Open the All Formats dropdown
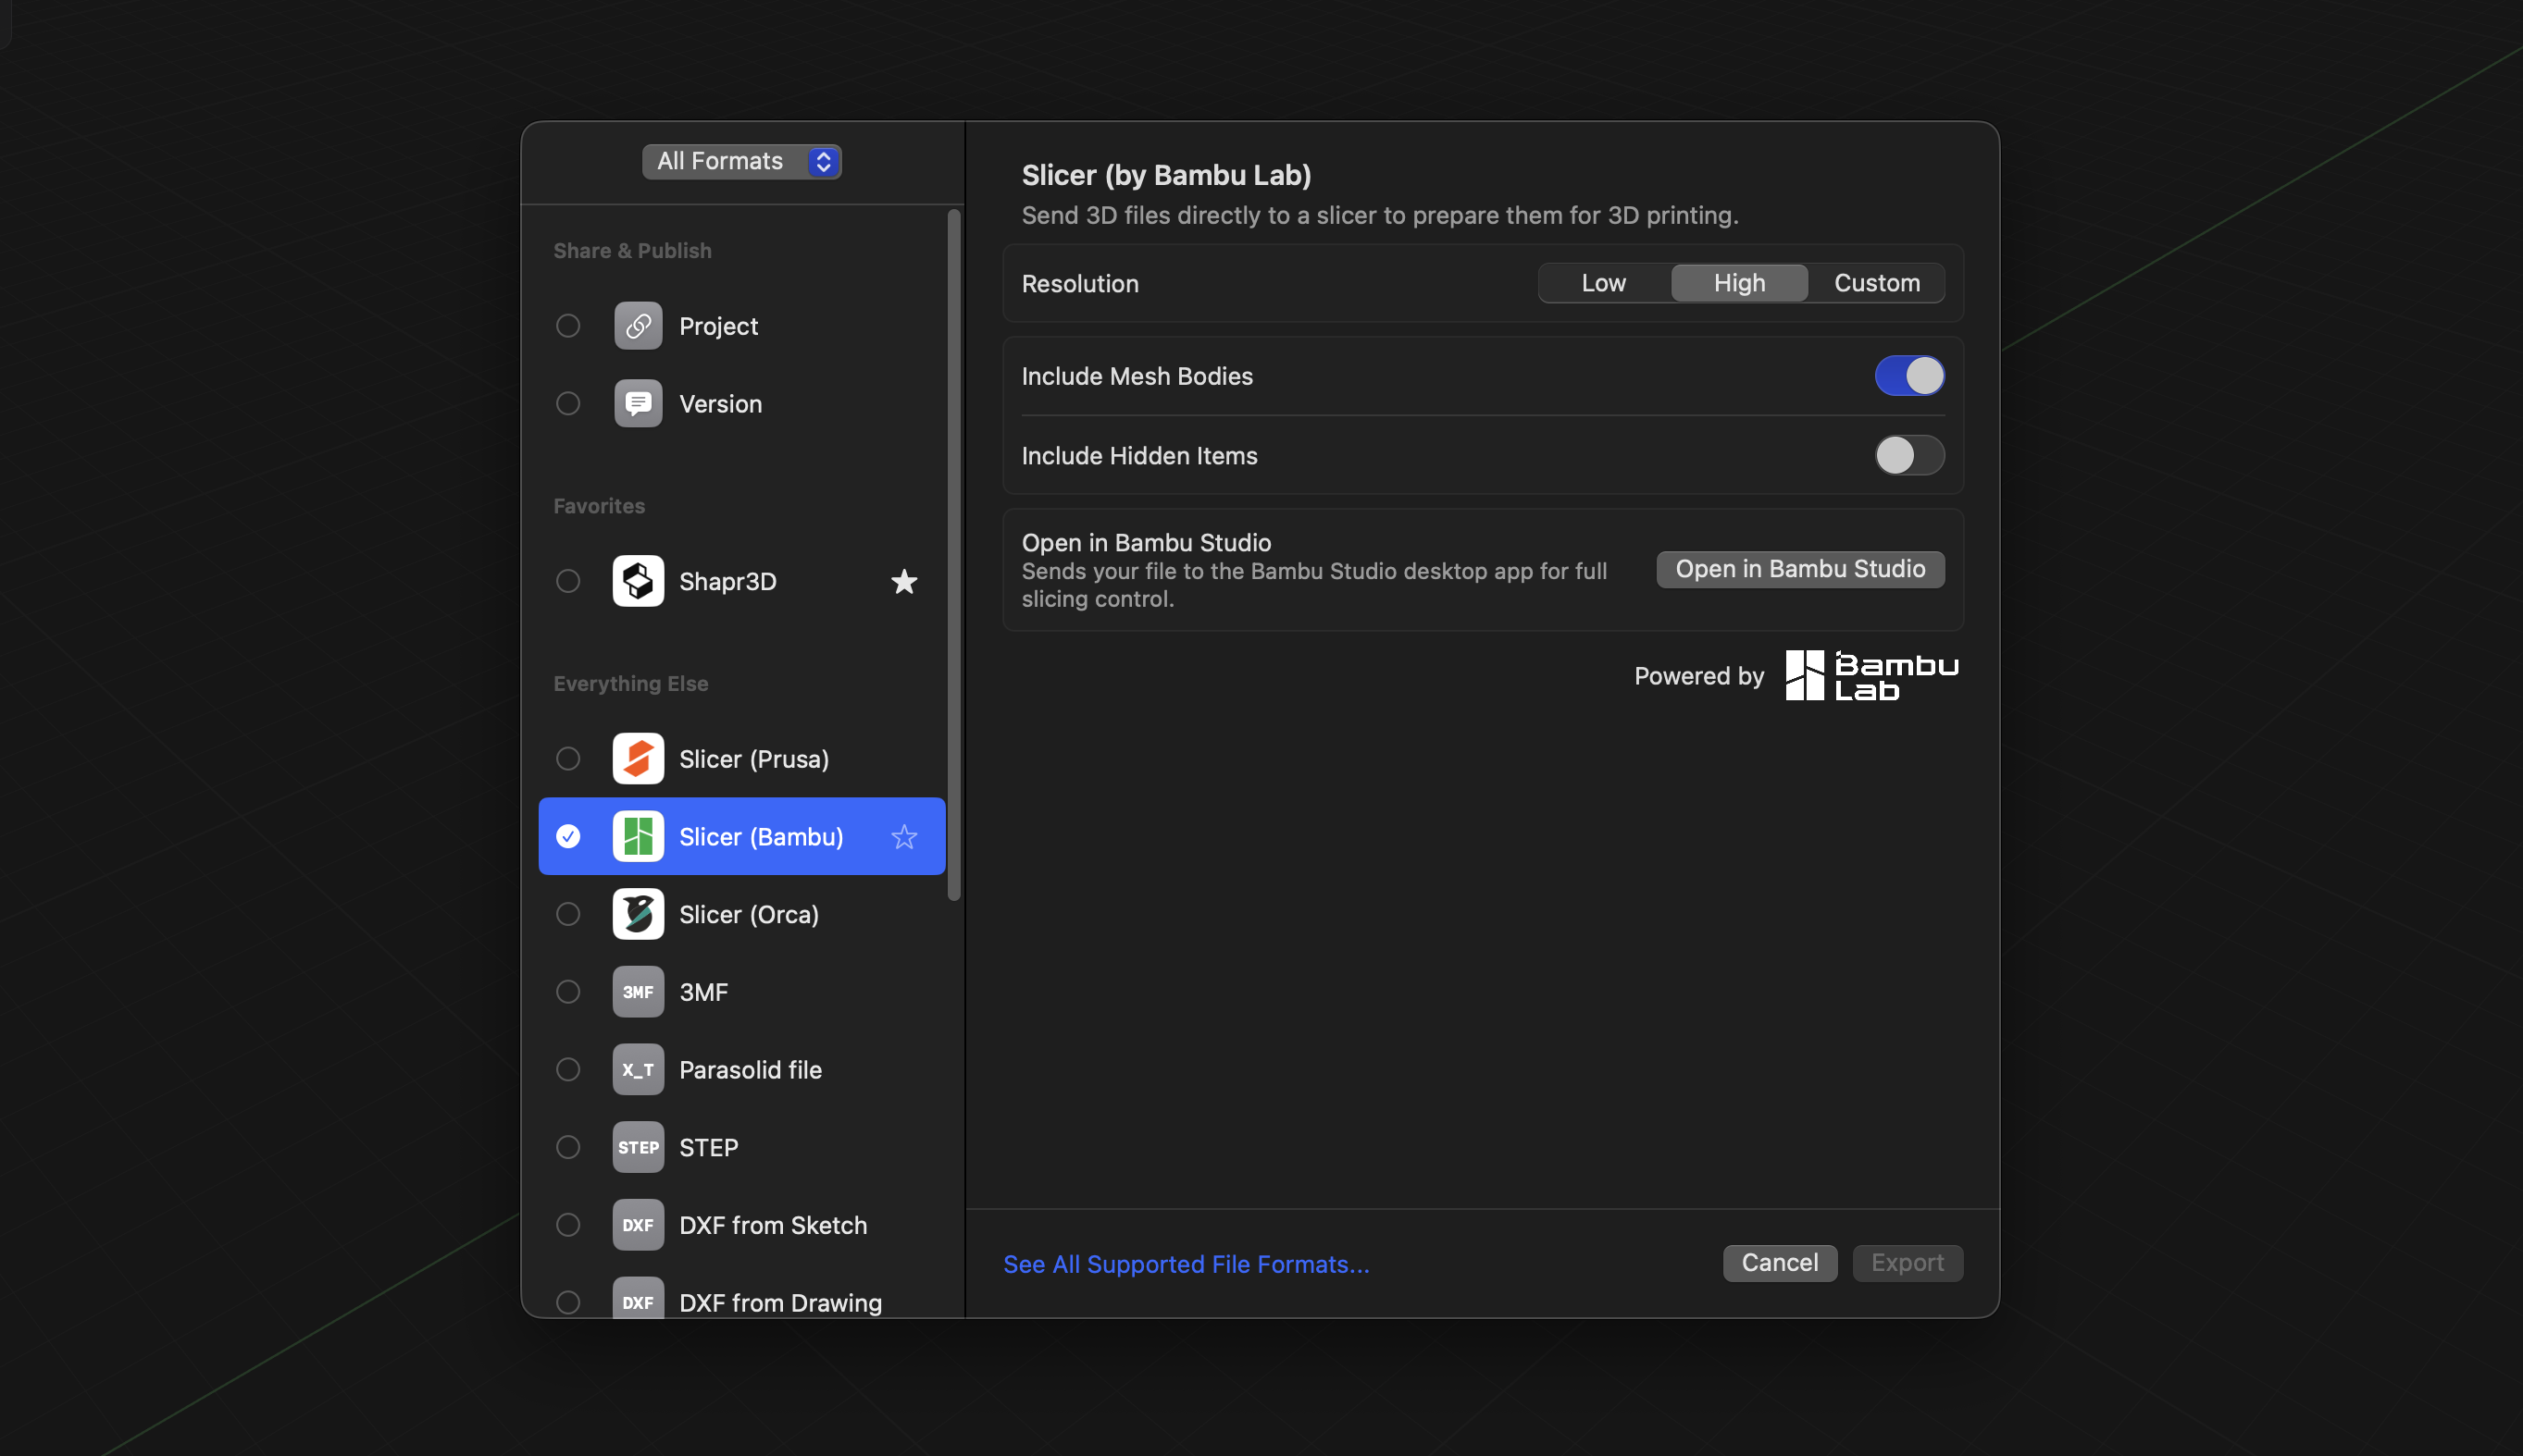2523x1456 pixels. point(741,161)
